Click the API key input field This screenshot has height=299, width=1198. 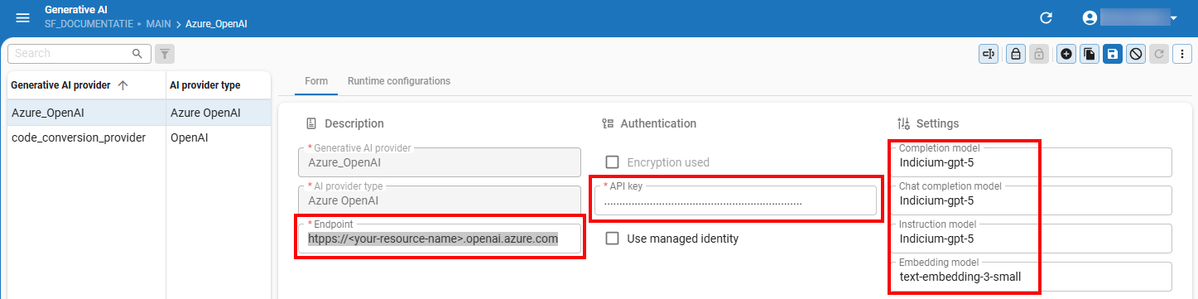click(735, 200)
